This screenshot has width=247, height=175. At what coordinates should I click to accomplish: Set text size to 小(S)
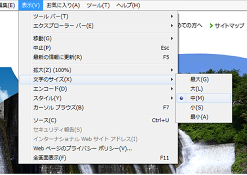[x=204, y=108]
